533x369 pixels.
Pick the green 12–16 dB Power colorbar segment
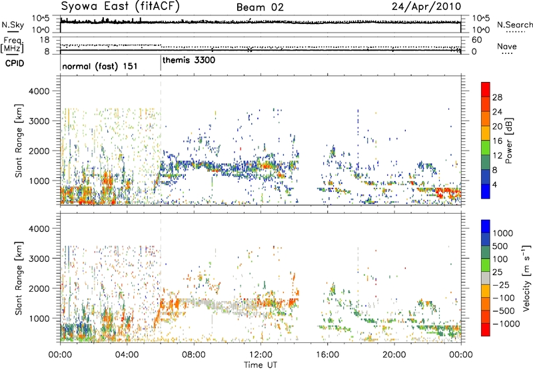(486, 147)
